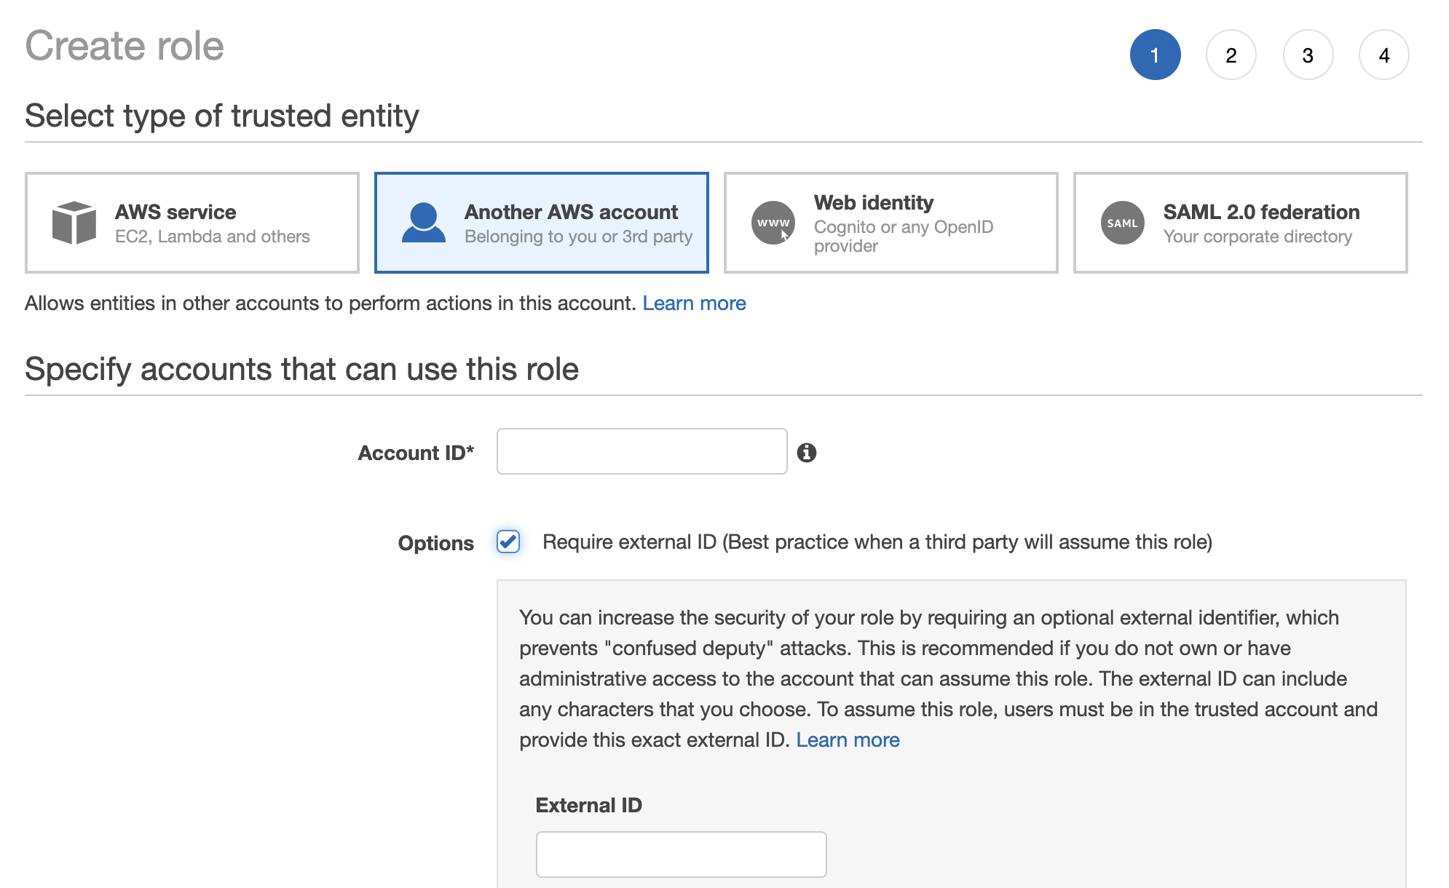Choose the AWS service trusted entity heading

tap(175, 212)
